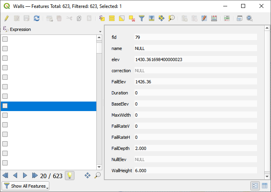Invert the feature selection
271x192 pixels.
[122, 18]
